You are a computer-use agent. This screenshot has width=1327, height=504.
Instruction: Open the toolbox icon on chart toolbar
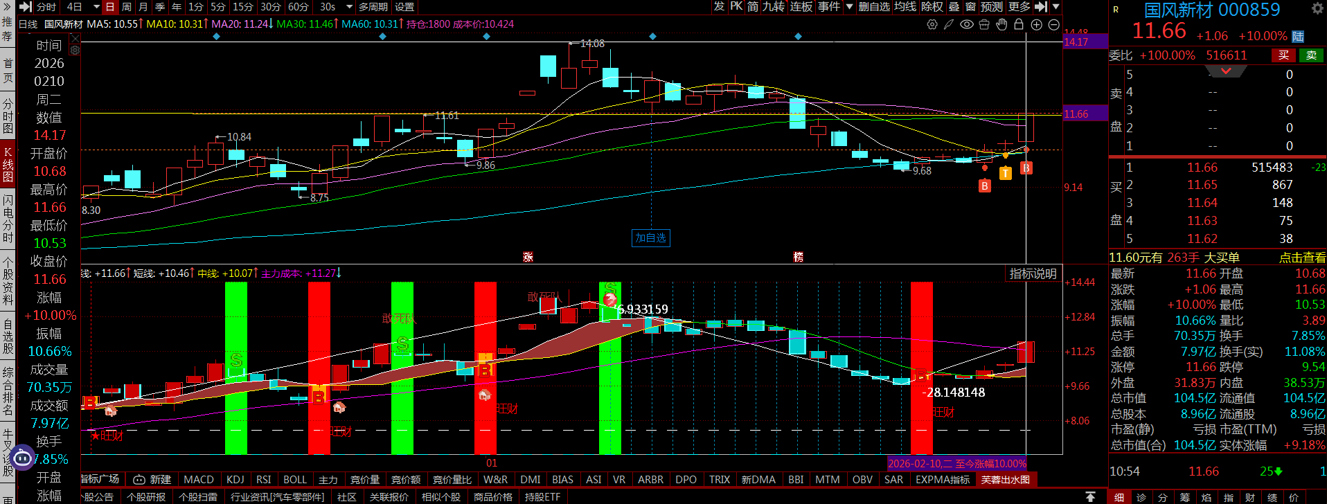[x=984, y=24]
